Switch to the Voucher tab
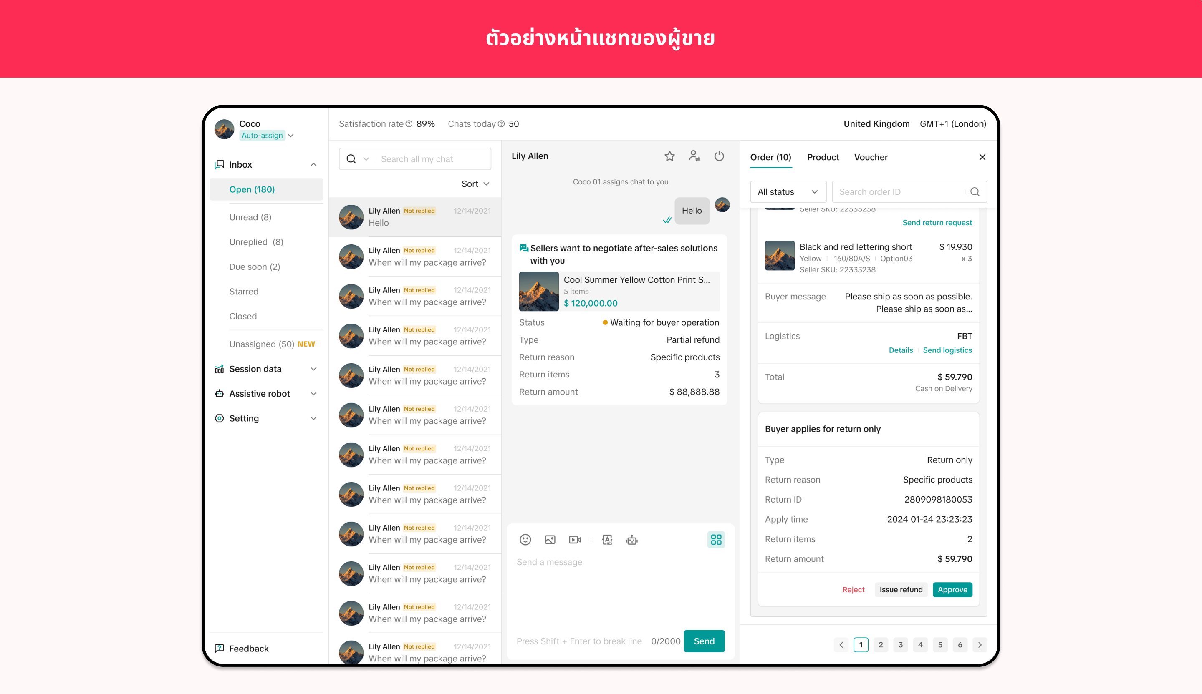The image size is (1202, 694). coord(871,157)
